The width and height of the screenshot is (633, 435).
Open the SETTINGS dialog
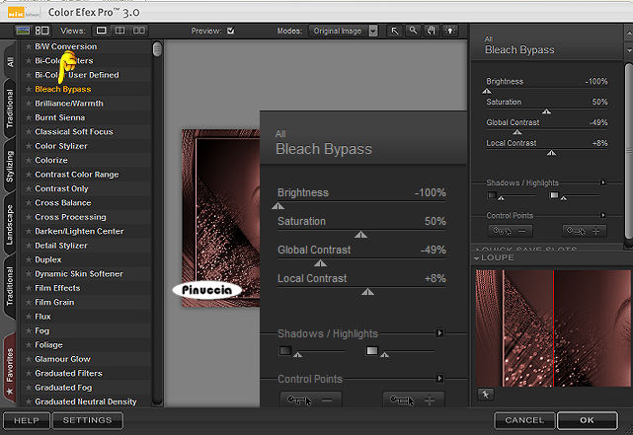tap(87, 420)
